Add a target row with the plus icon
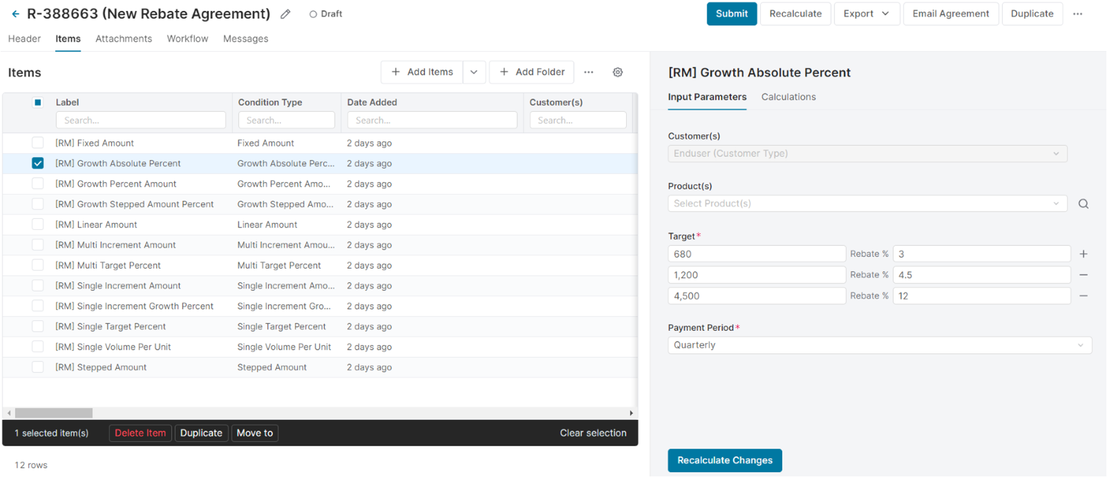The width and height of the screenshot is (1107, 477). click(x=1083, y=254)
